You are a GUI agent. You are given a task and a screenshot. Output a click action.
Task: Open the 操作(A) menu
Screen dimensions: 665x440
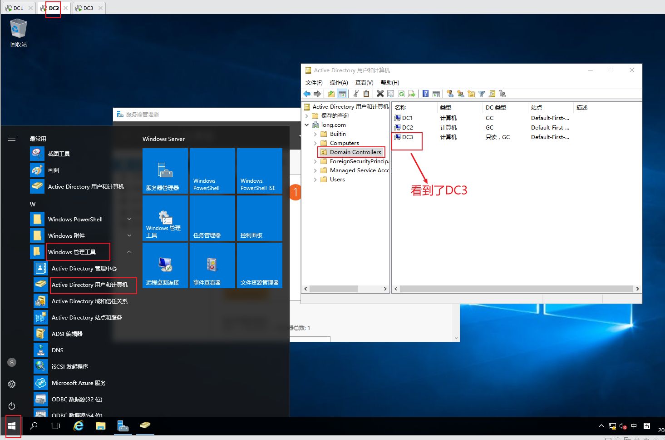[x=339, y=82]
